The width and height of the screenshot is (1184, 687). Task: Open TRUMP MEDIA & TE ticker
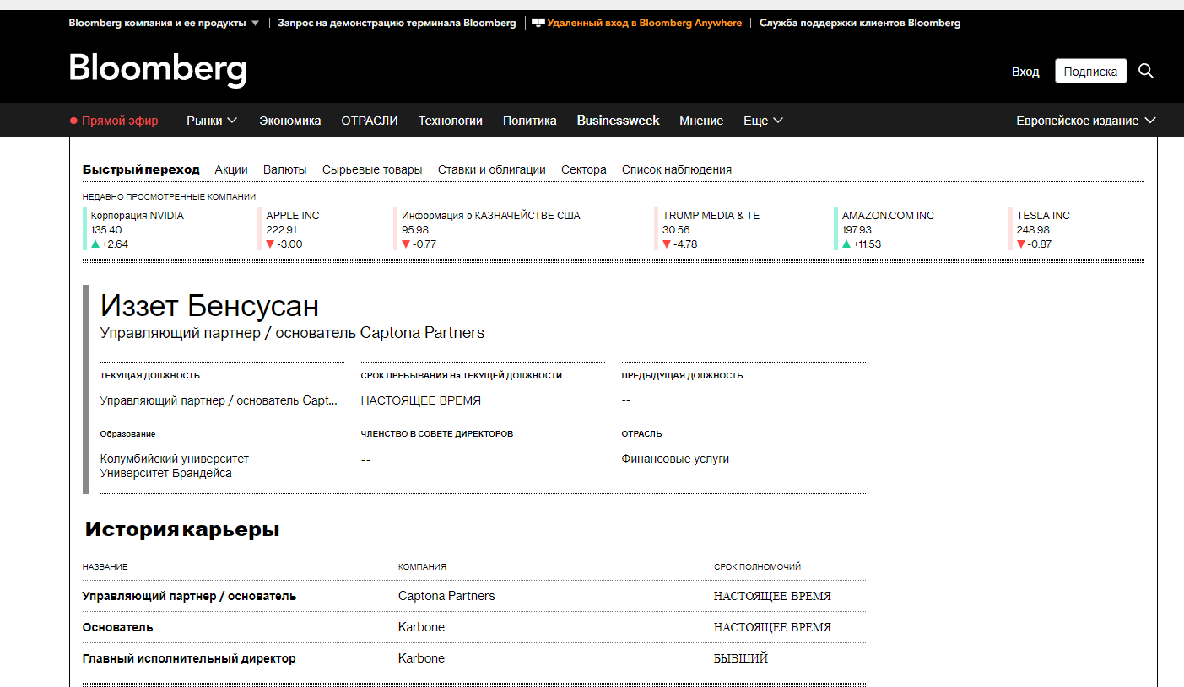(711, 216)
